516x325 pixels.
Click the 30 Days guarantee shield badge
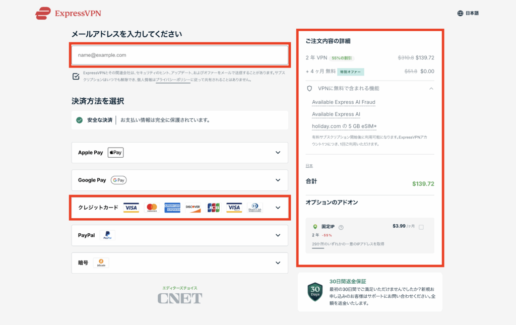click(315, 292)
